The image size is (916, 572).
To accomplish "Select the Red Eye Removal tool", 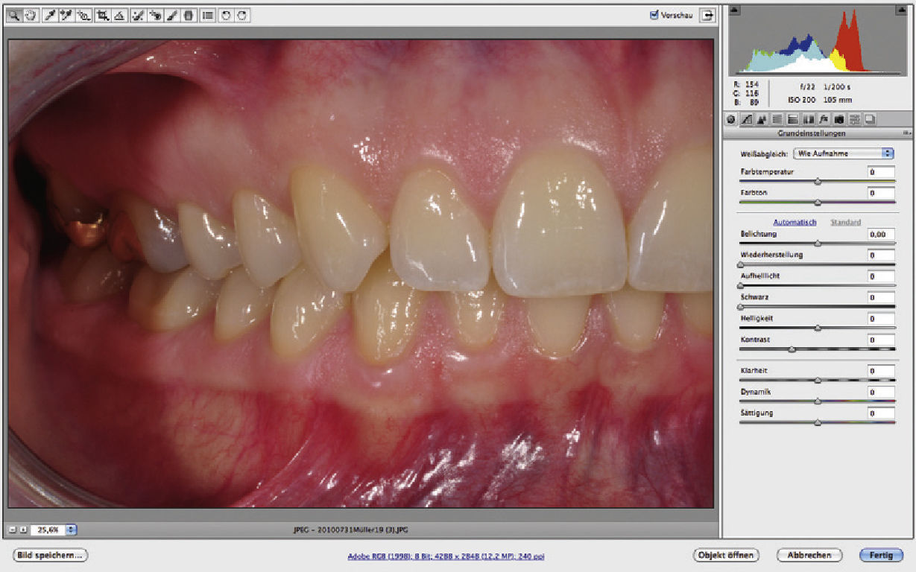I will [x=155, y=15].
